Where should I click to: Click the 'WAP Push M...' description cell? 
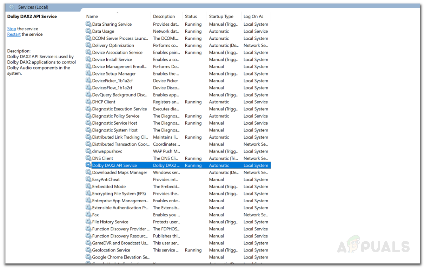[166, 151]
